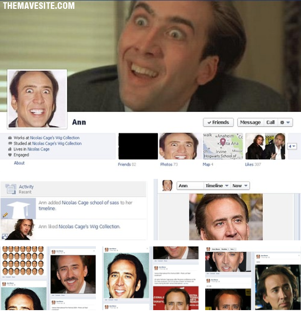Open Nicolas Cage school of sass link
This screenshot has width=301, height=314.
click(90, 203)
